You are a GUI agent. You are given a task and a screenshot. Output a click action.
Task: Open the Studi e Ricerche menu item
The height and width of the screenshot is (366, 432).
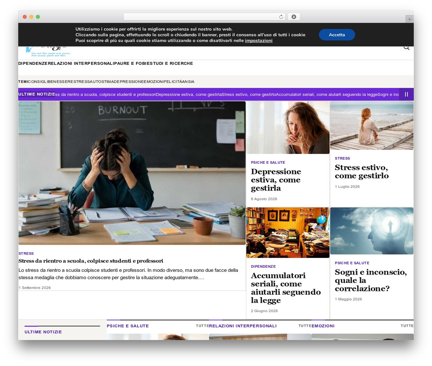point(170,63)
